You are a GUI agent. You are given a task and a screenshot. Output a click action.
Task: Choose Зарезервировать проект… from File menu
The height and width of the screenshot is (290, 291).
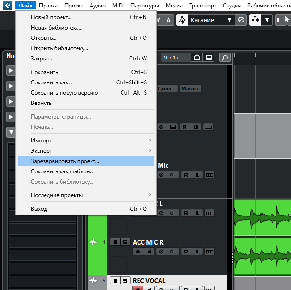[x=86, y=161]
